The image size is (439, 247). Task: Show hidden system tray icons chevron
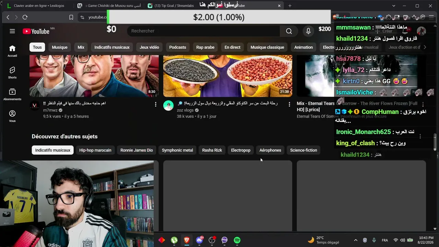(x=356, y=240)
